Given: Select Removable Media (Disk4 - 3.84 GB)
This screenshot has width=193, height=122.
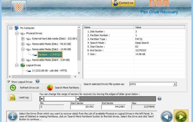Looking at the screenshot, I should [x=51, y=60].
